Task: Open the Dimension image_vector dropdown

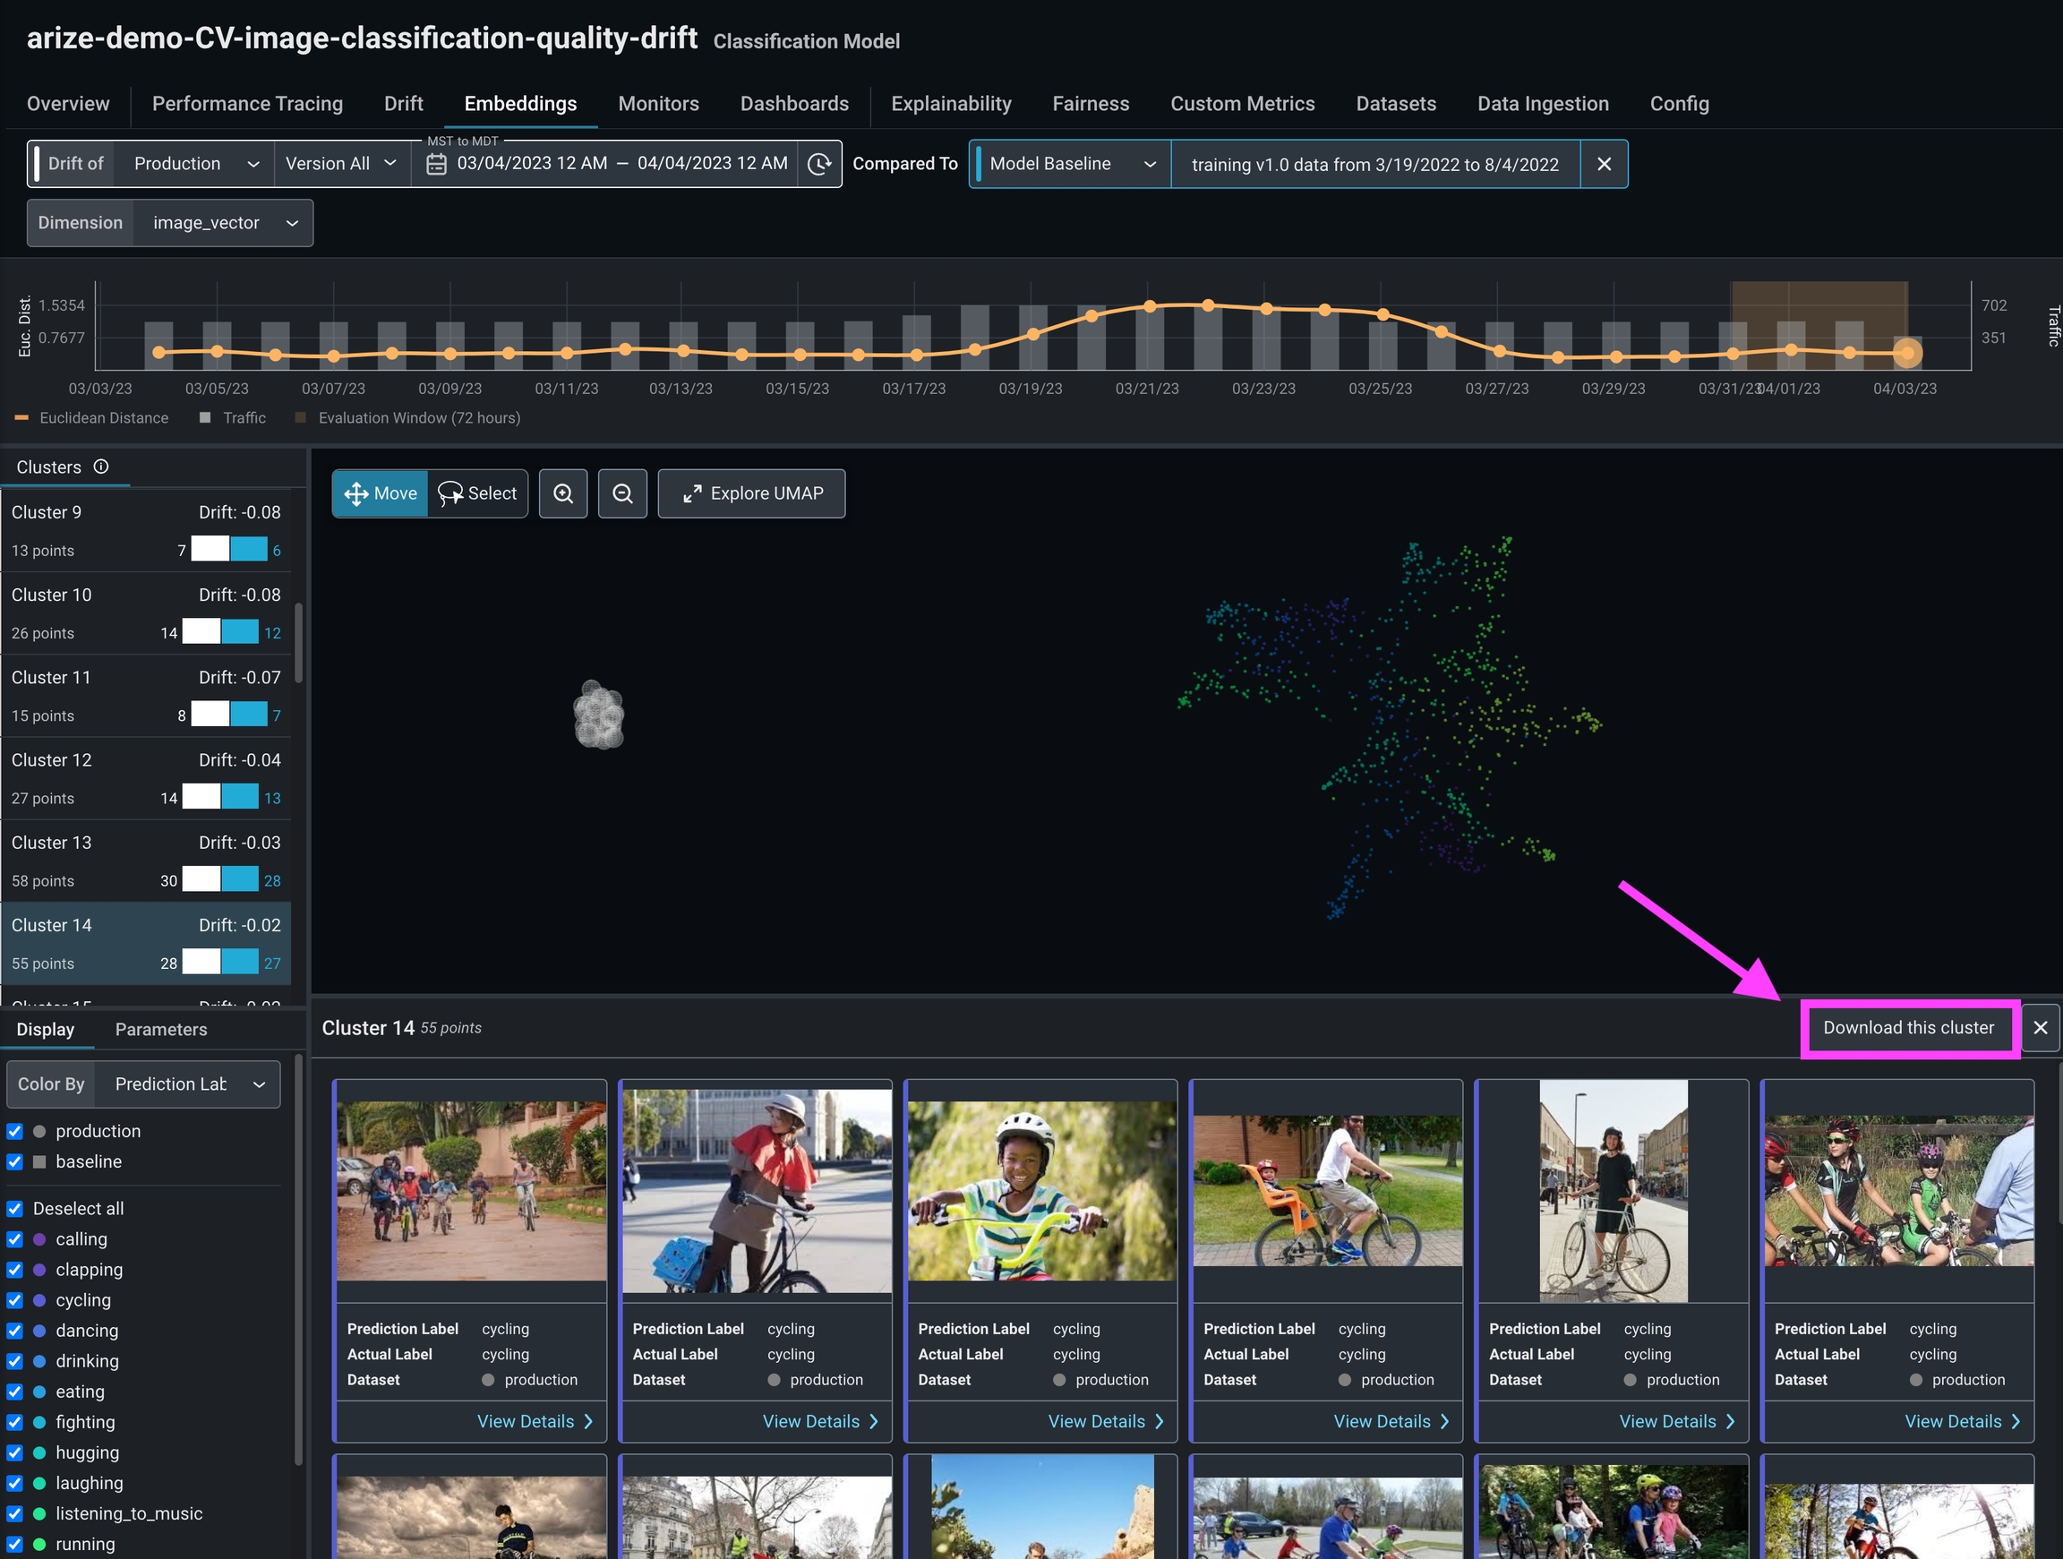Action: coord(224,223)
